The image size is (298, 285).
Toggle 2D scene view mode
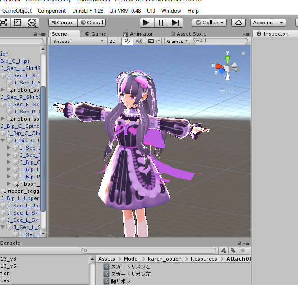pyautogui.click(x=112, y=41)
